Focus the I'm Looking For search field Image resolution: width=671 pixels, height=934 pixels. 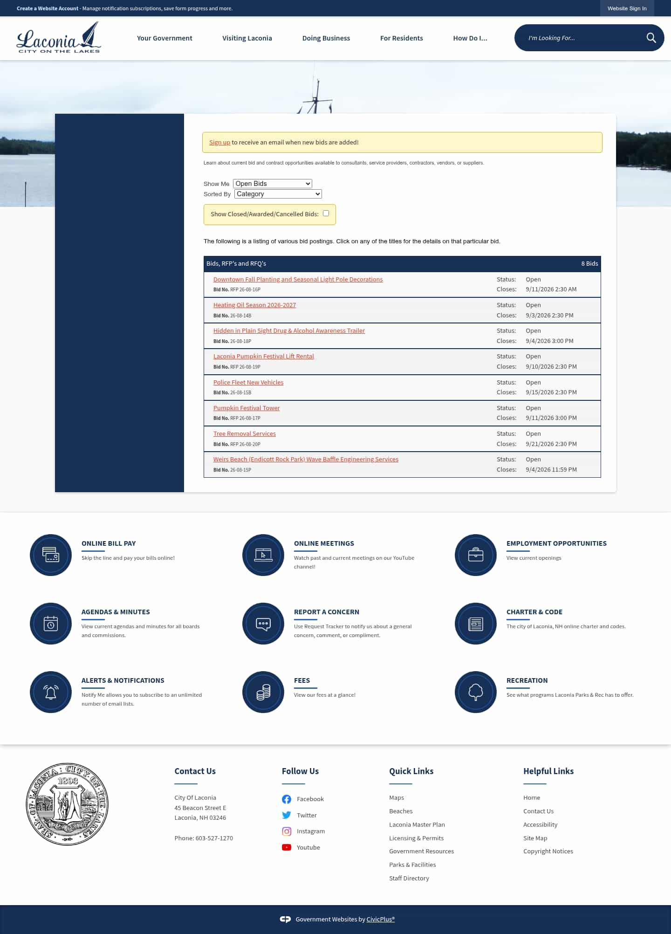tap(582, 38)
